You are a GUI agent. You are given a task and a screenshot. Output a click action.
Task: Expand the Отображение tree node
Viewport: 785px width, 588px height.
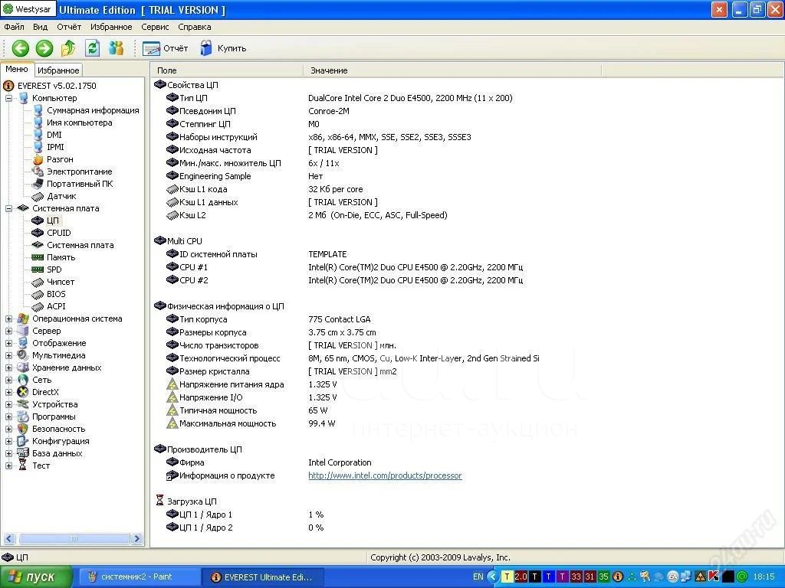pos(8,343)
